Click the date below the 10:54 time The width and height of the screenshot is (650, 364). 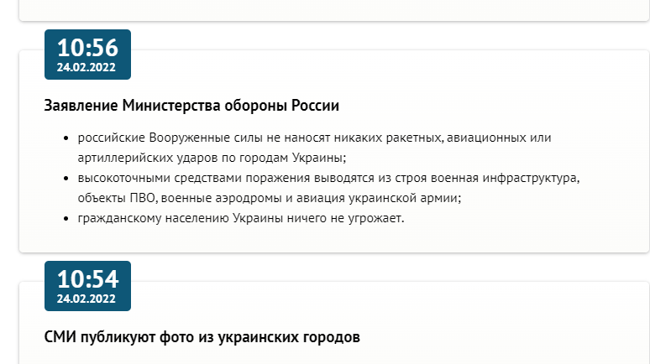coord(86,299)
